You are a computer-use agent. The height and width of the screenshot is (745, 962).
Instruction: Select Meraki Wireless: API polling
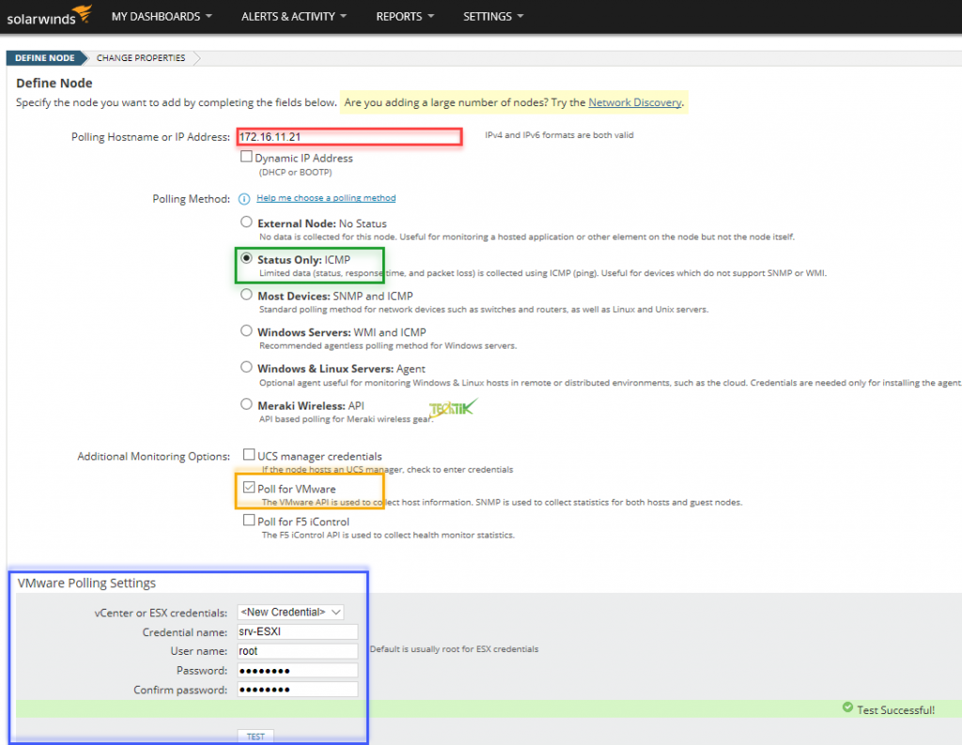click(246, 402)
